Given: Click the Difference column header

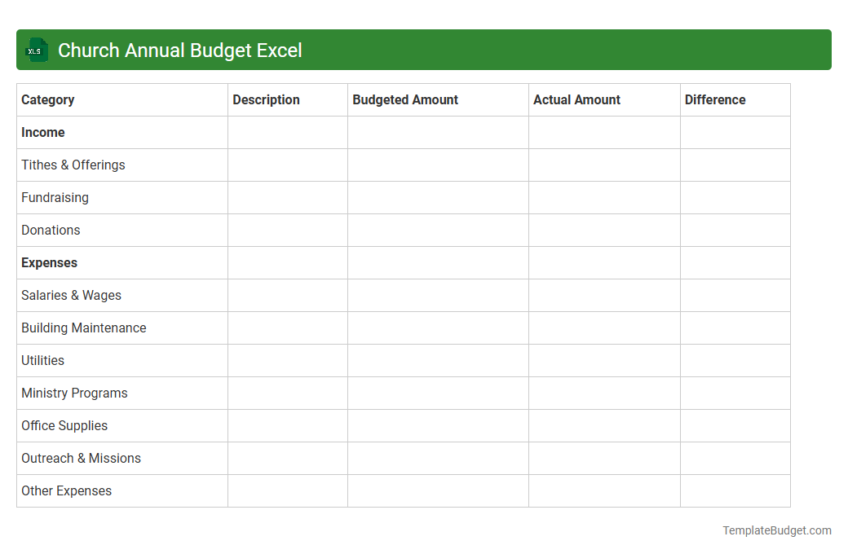Looking at the screenshot, I should [x=715, y=99].
